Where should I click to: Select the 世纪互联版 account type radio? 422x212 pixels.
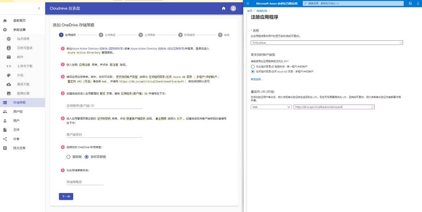[87, 157]
